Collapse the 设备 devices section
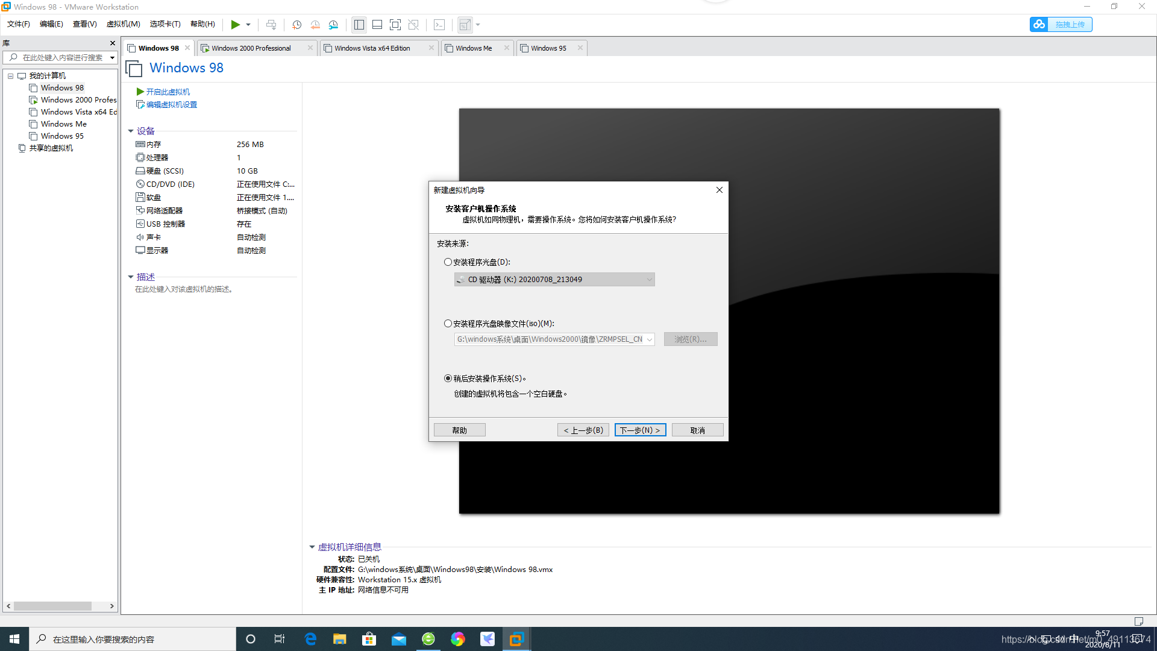This screenshot has height=651, width=1157. point(131,131)
